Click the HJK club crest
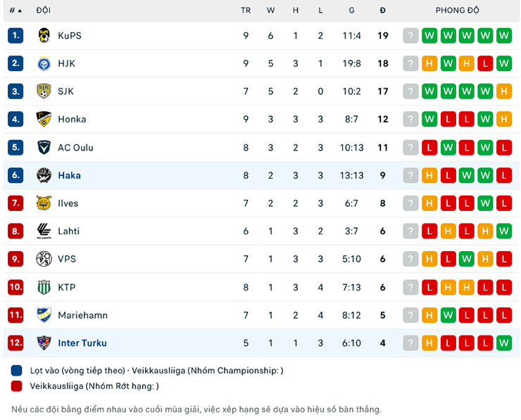Image resolution: width=521 pixels, height=420 pixels. 44,63
